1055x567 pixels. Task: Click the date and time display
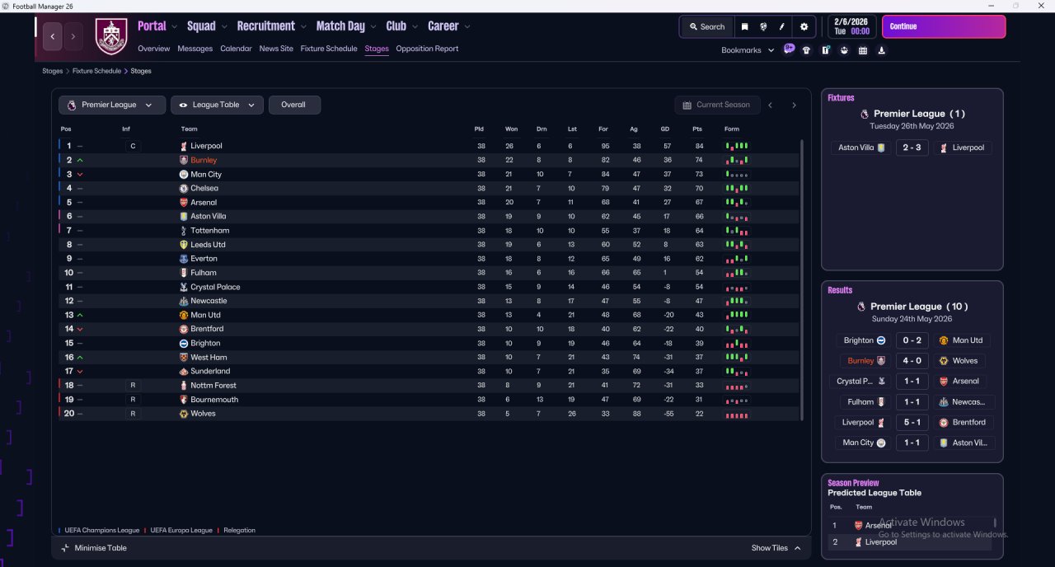[x=852, y=26]
